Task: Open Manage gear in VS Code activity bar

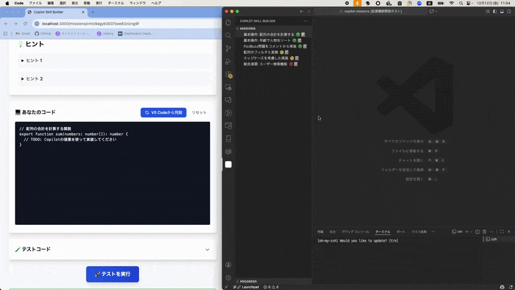Action: point(229,278)
